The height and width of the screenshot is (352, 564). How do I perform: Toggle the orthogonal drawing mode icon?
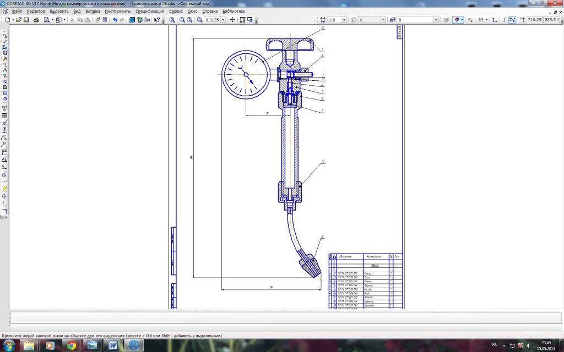[505, 20]
